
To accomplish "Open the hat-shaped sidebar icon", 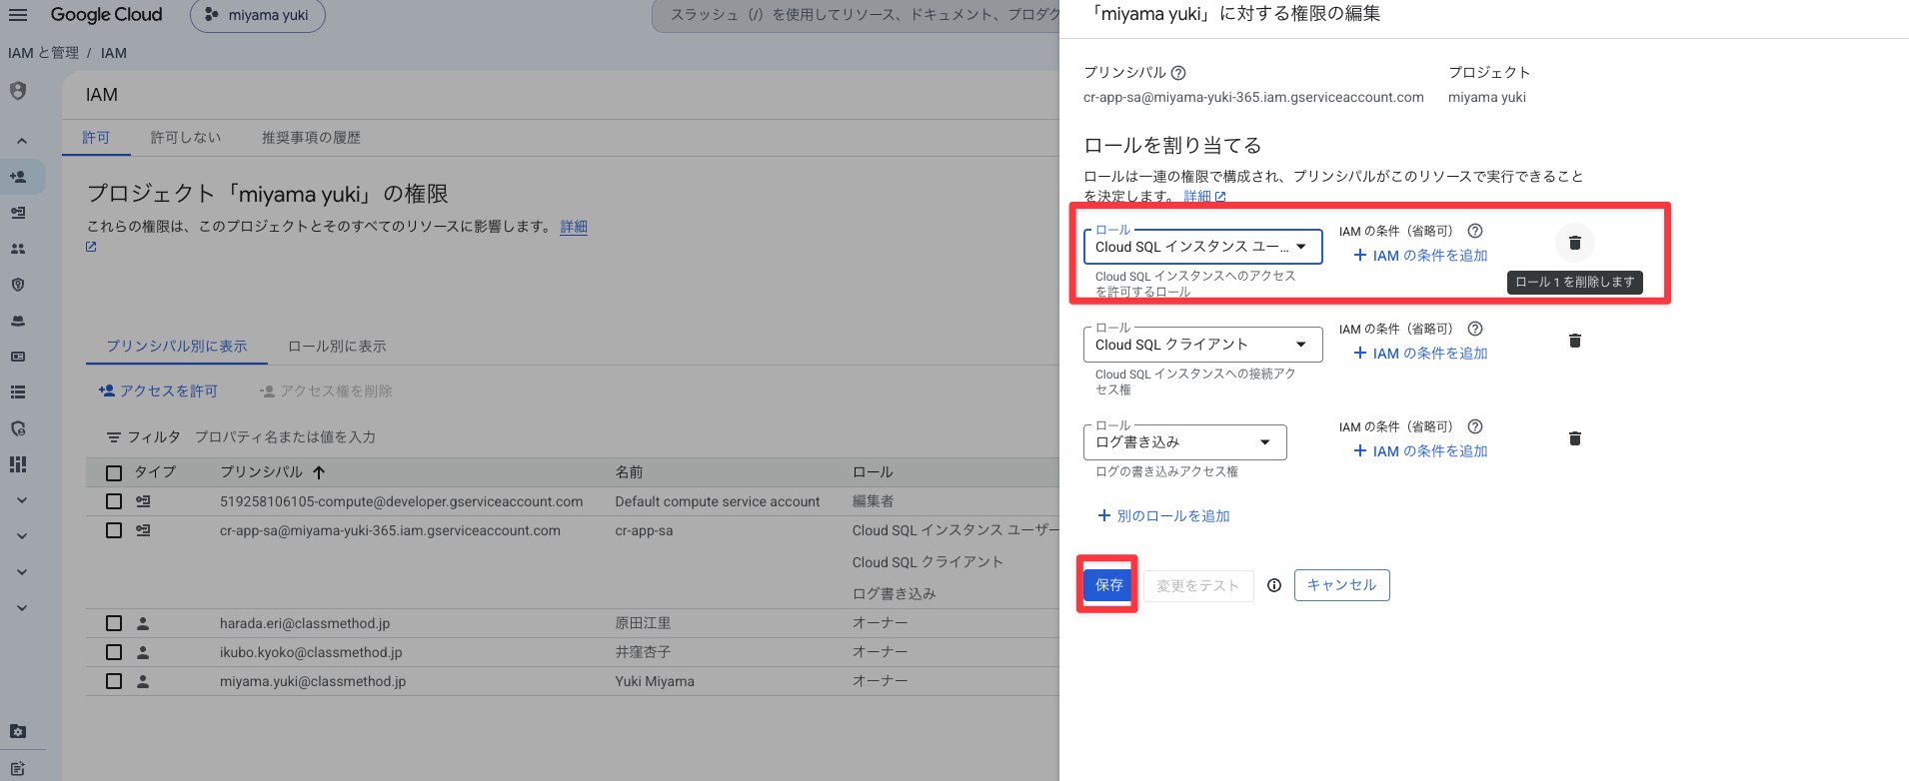I will point(18,321).
